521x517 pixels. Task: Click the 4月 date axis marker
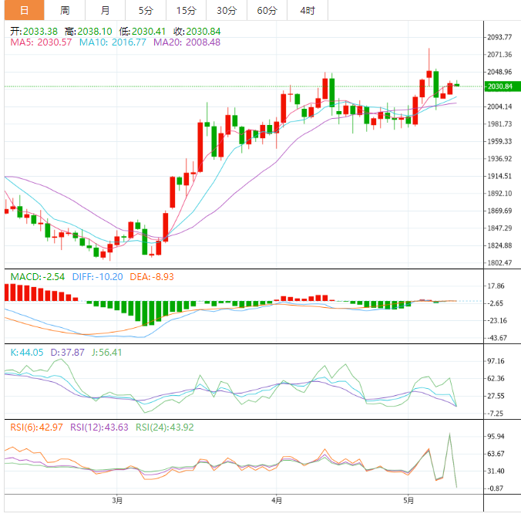click(277, 500)
